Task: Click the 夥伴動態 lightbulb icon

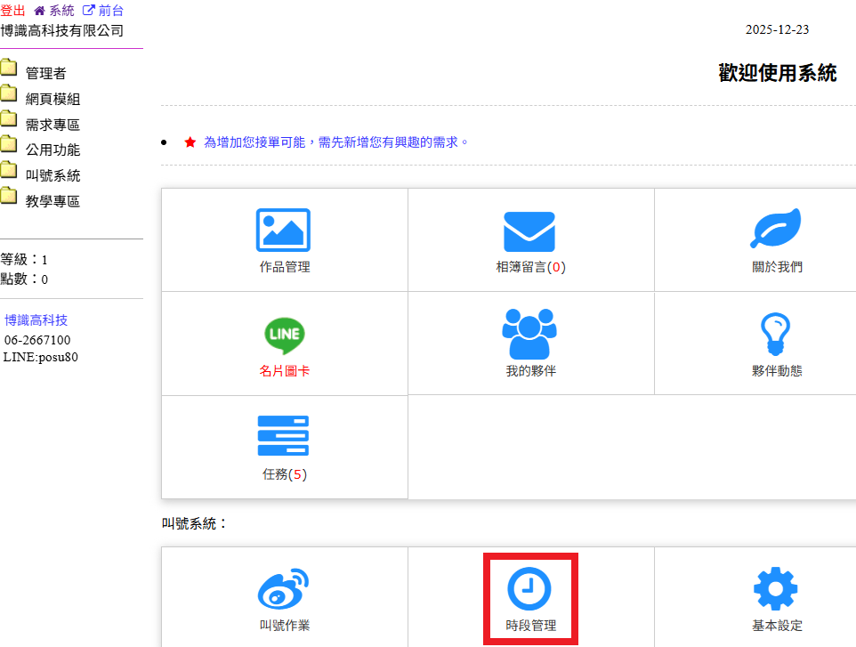Action: coord(776,335)
